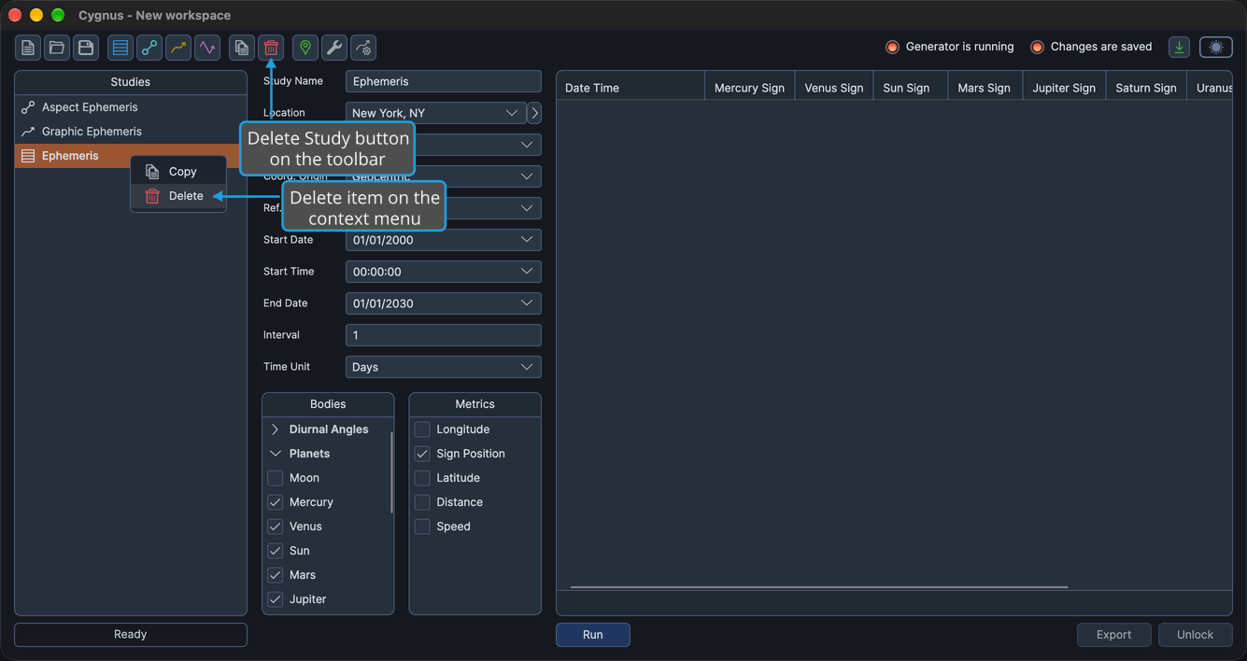1247x661 pixels.
Task: Click the Copy Study toolbar icon
Action: click(x=242, y=48)
